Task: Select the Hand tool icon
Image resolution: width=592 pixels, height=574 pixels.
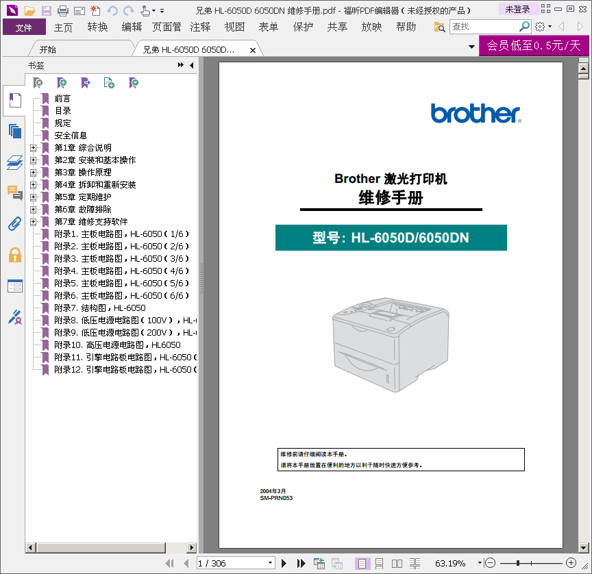Action: point(145,10)
